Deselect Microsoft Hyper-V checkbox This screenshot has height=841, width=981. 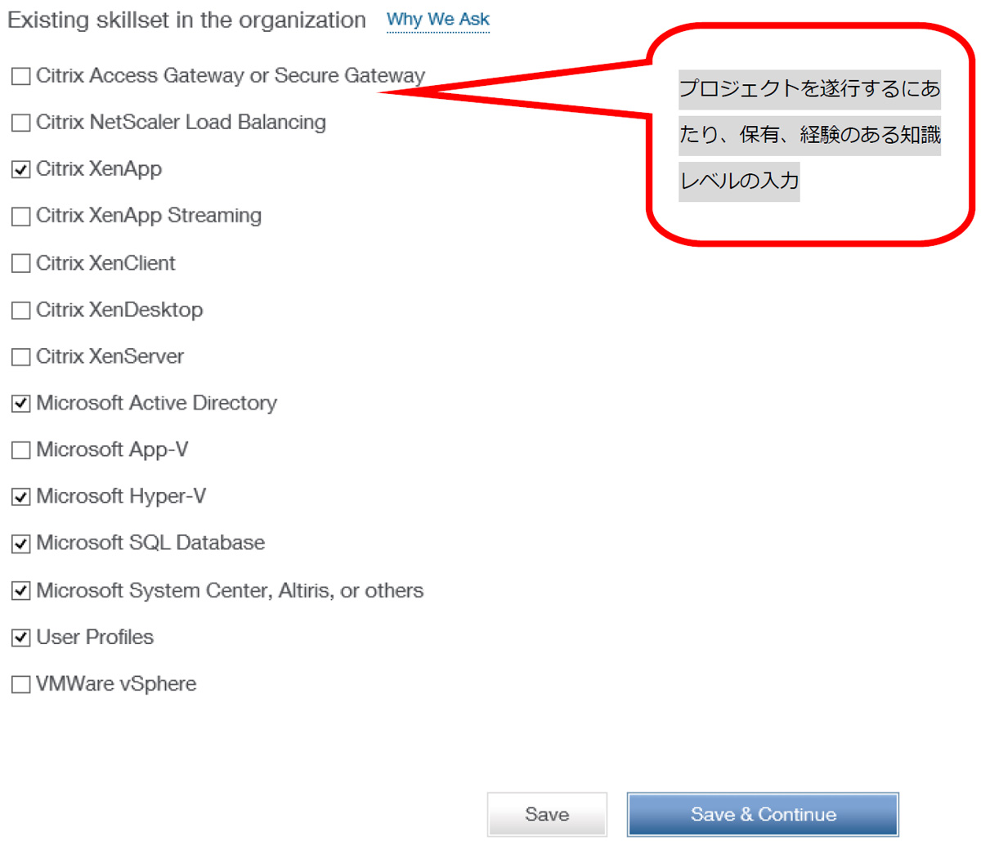click(20, 497)
